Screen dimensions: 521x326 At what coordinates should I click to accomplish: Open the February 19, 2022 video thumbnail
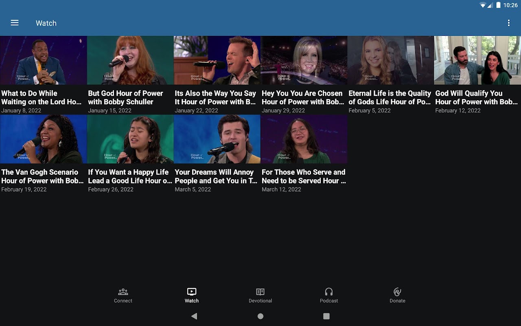coord(43,139)
